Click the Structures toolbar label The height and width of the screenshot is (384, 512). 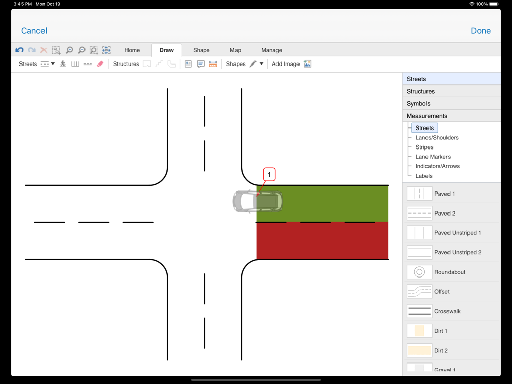[126, 64]
